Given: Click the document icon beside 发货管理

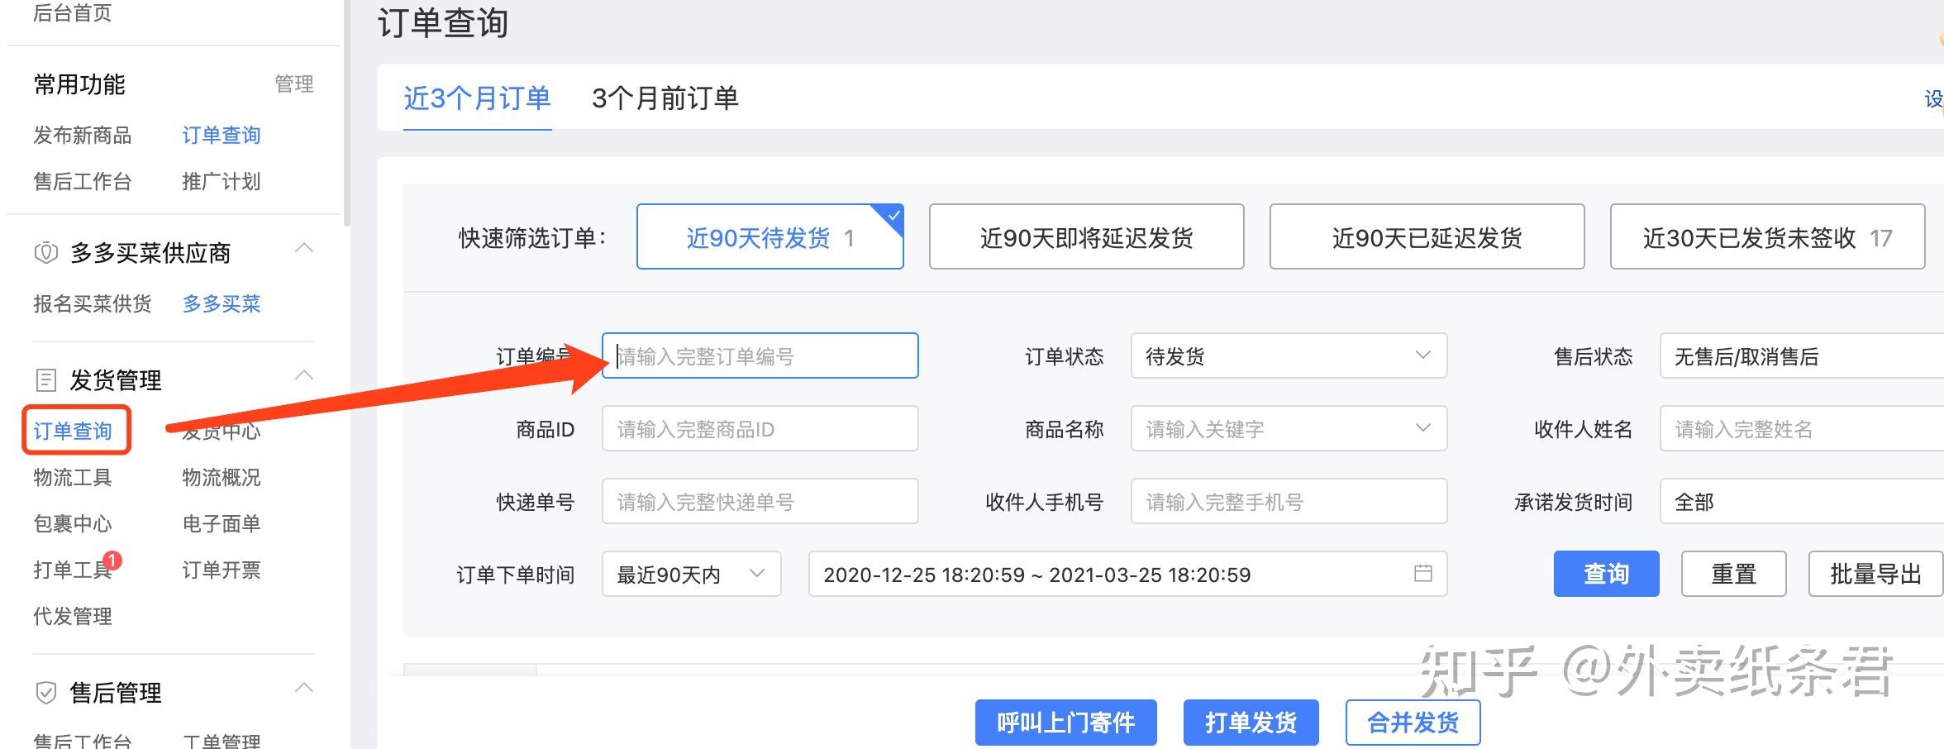Looking at the screenshot, I should tap(46, 379).
